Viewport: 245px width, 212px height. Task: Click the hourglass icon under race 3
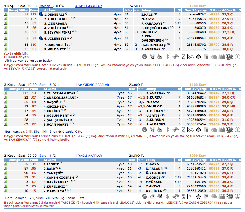pyautogui.click(x=183, y=196)
